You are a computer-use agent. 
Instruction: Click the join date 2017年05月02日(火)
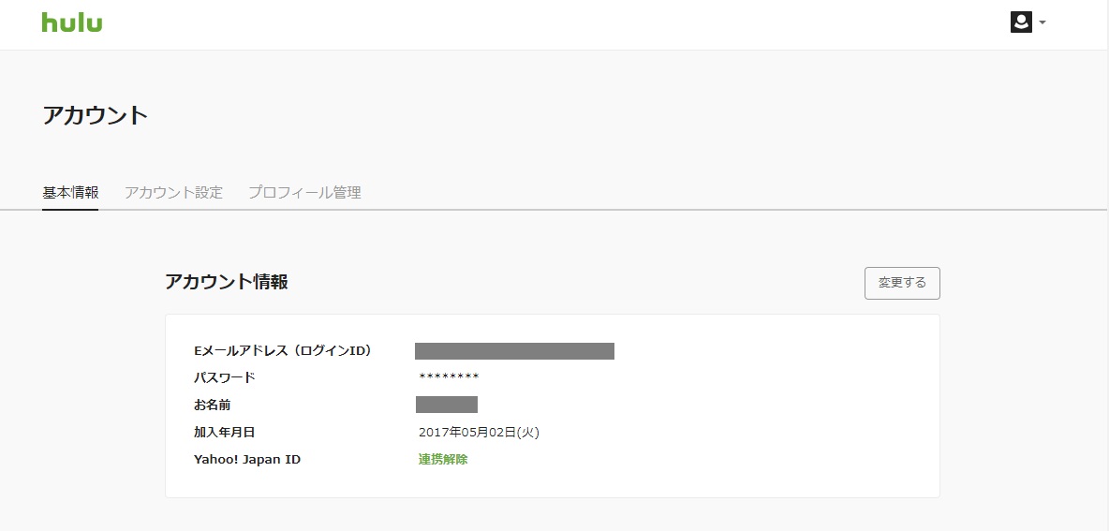coord(479,432)
